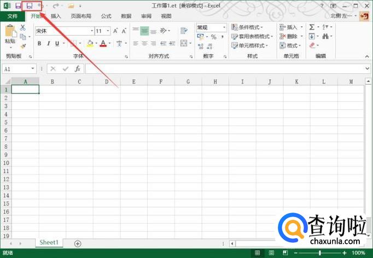Click the 条件格式 button
The width and height of the screenshot is (373, 258).
247,27
